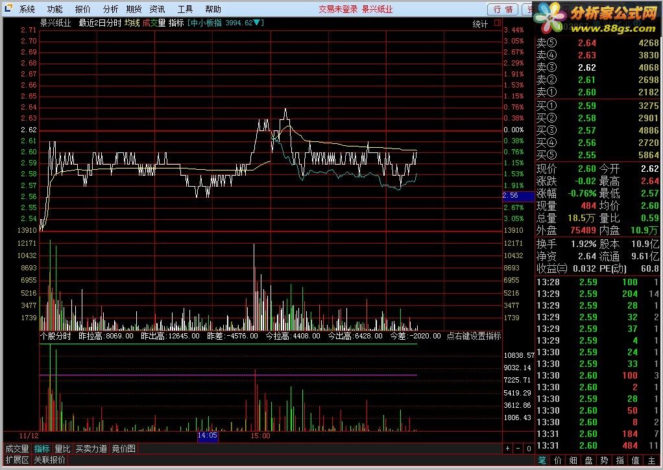Viewport: 663px width, 470px height.
Task: Open the 工具 menu
Action: pos(185,9)
